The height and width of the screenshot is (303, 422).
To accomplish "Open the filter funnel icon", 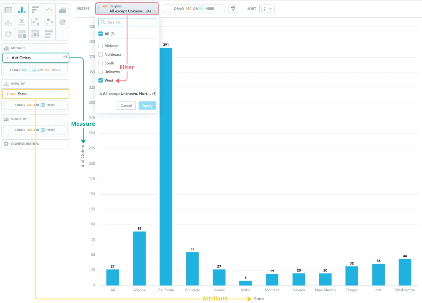I will tap(233, 9).
